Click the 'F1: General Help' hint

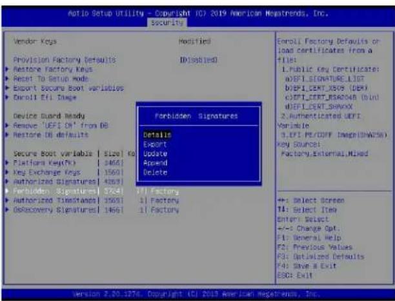click(309, 238)
